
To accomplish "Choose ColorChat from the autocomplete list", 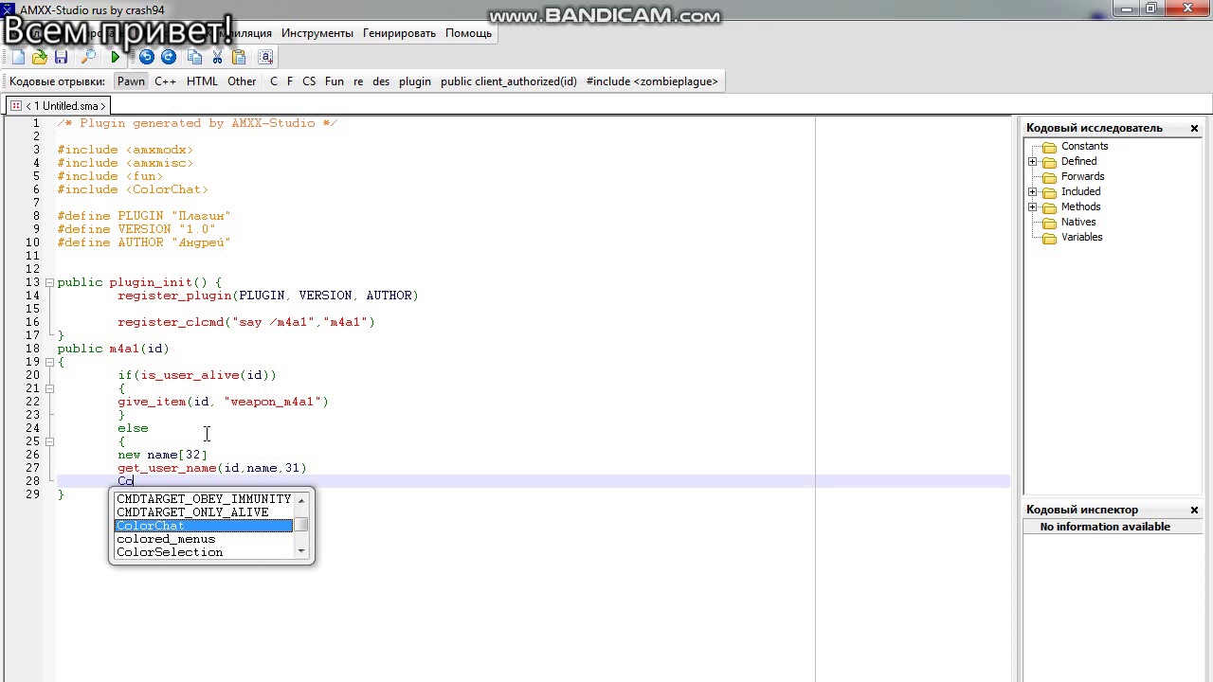I will (x=204, y=526).
